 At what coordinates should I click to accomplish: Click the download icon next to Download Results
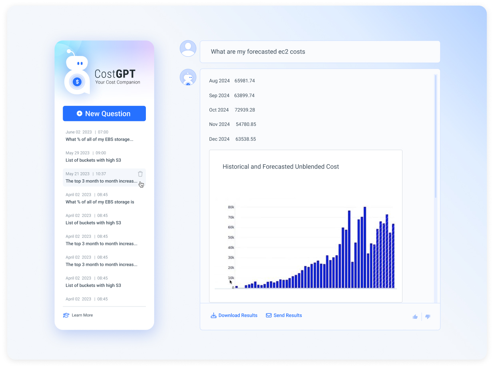click(x=213, y=315)
